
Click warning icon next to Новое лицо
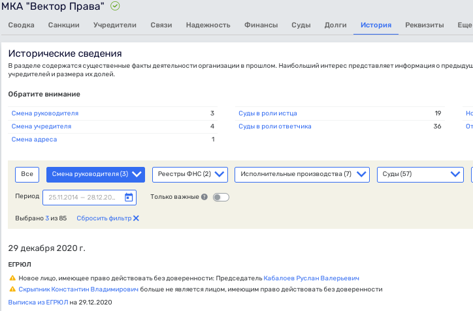coord(12,278)
